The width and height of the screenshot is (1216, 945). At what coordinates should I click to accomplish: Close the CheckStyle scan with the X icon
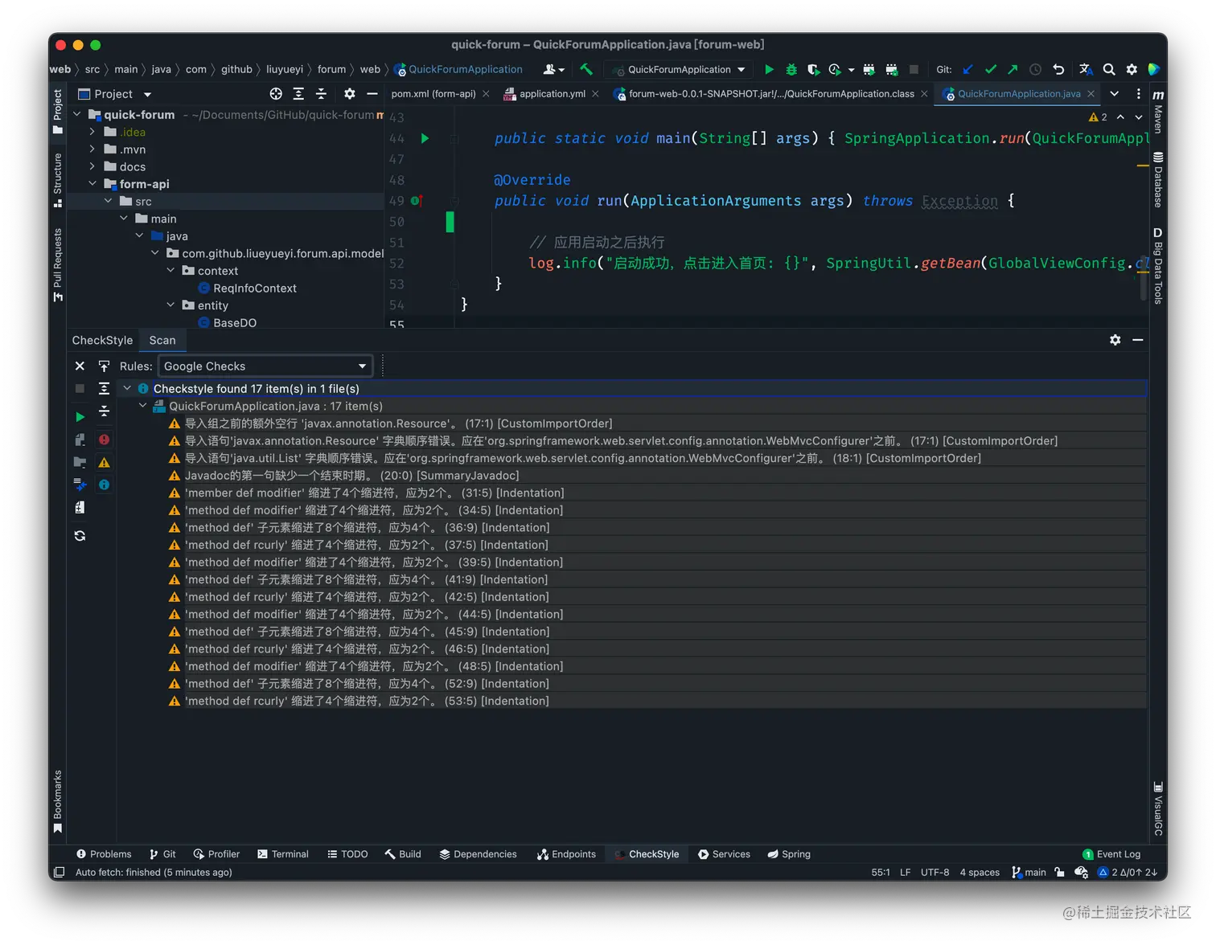point(80,366)
